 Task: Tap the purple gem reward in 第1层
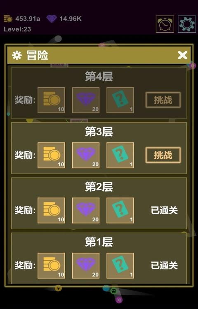coord(86,266)
